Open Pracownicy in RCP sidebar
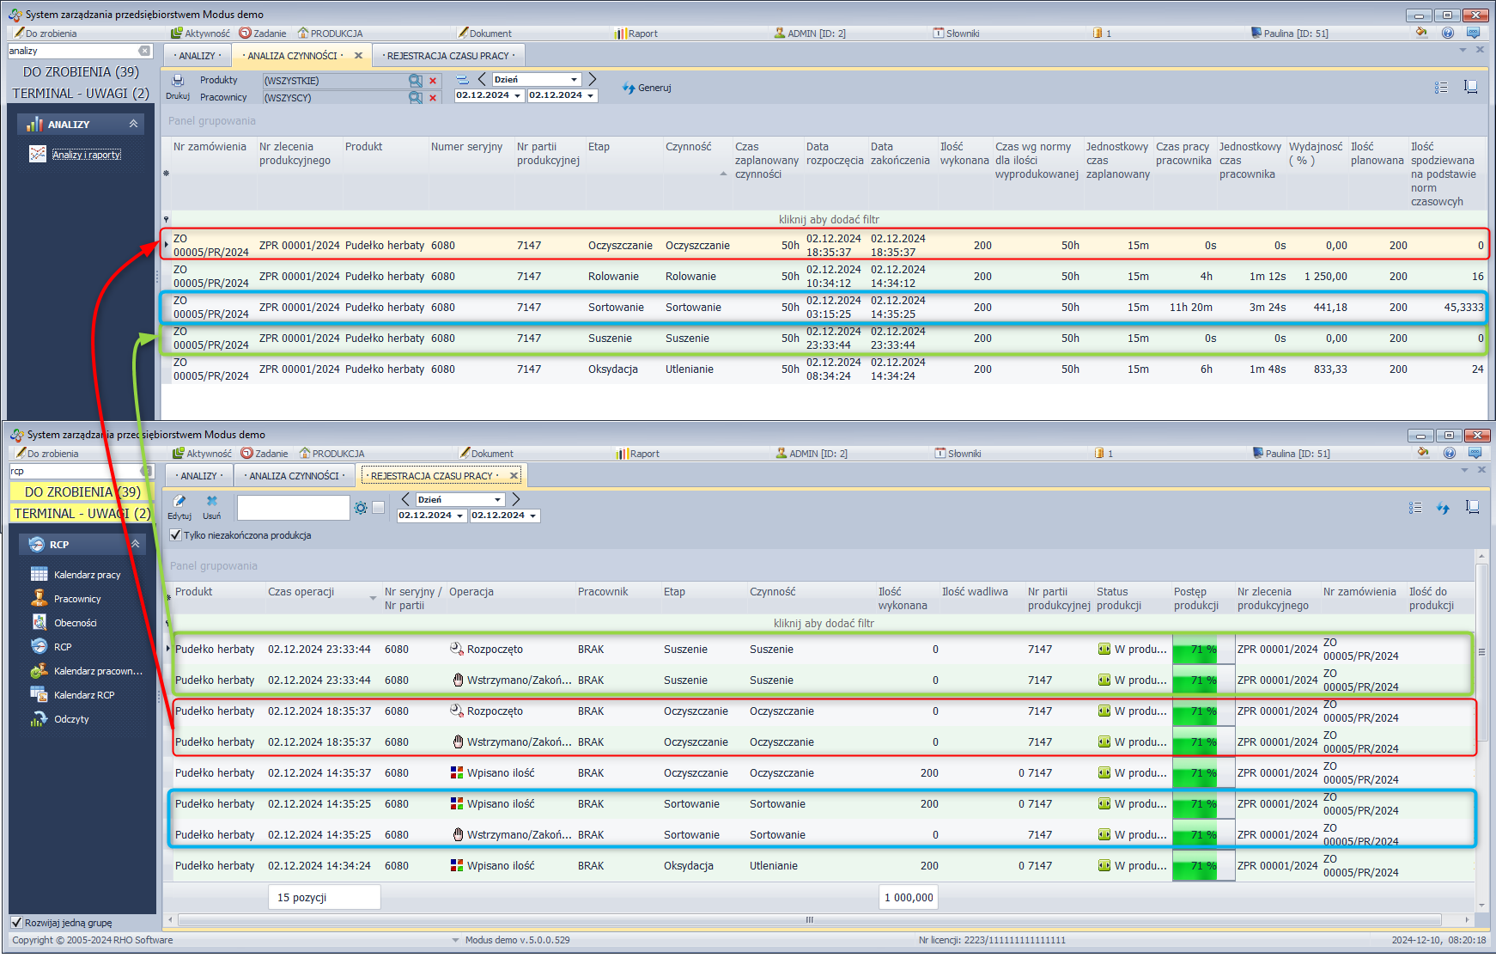This screenshot has width=1496, height=958. (77, 599)
